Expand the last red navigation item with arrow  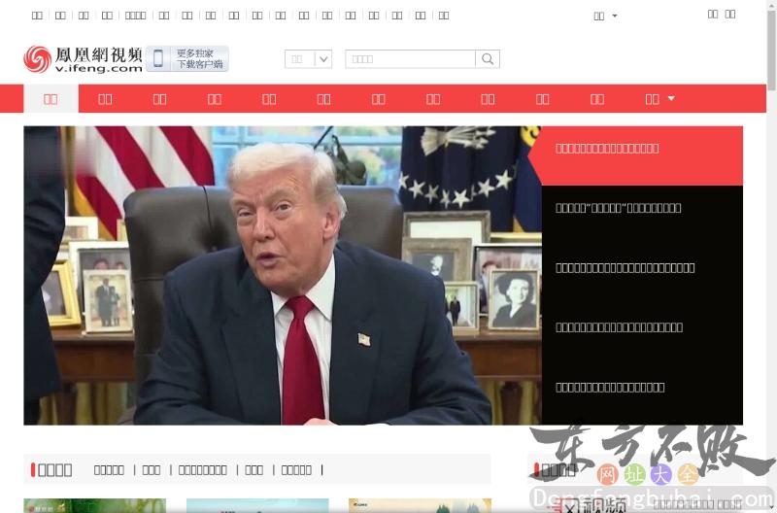pyautogui.click(x=659, y=98)
